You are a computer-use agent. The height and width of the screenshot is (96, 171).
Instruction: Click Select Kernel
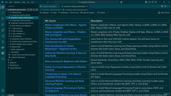tap(164, 13)
